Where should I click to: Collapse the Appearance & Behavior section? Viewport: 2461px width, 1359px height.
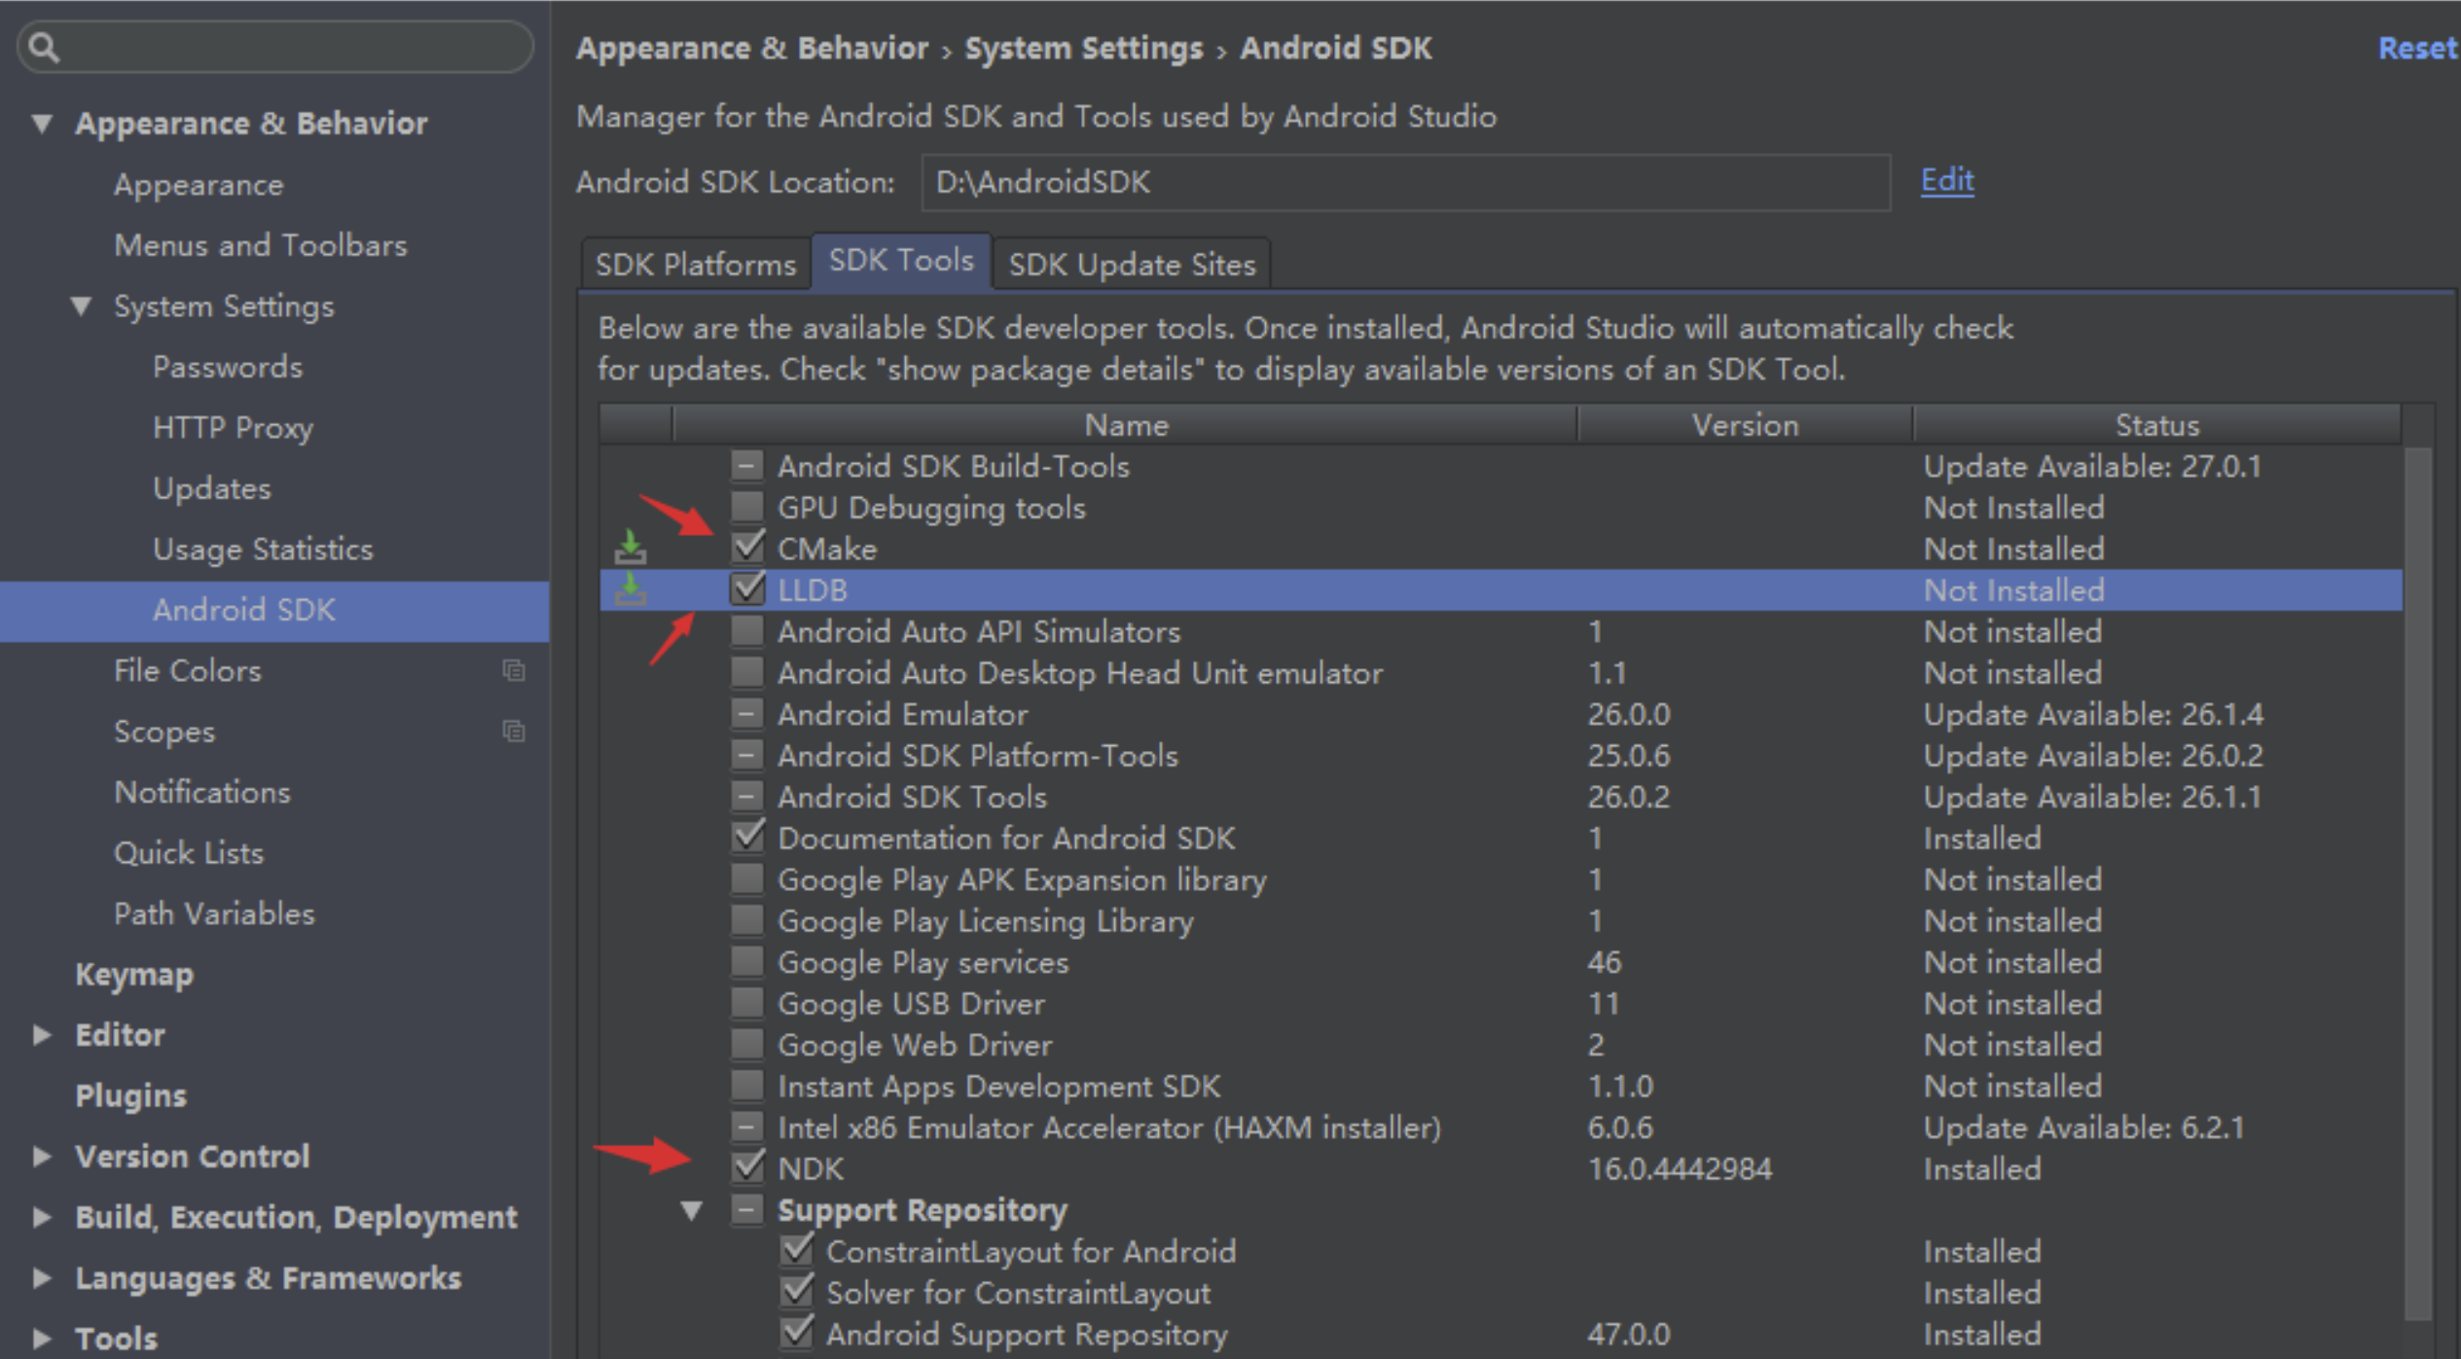click(41, 123)
